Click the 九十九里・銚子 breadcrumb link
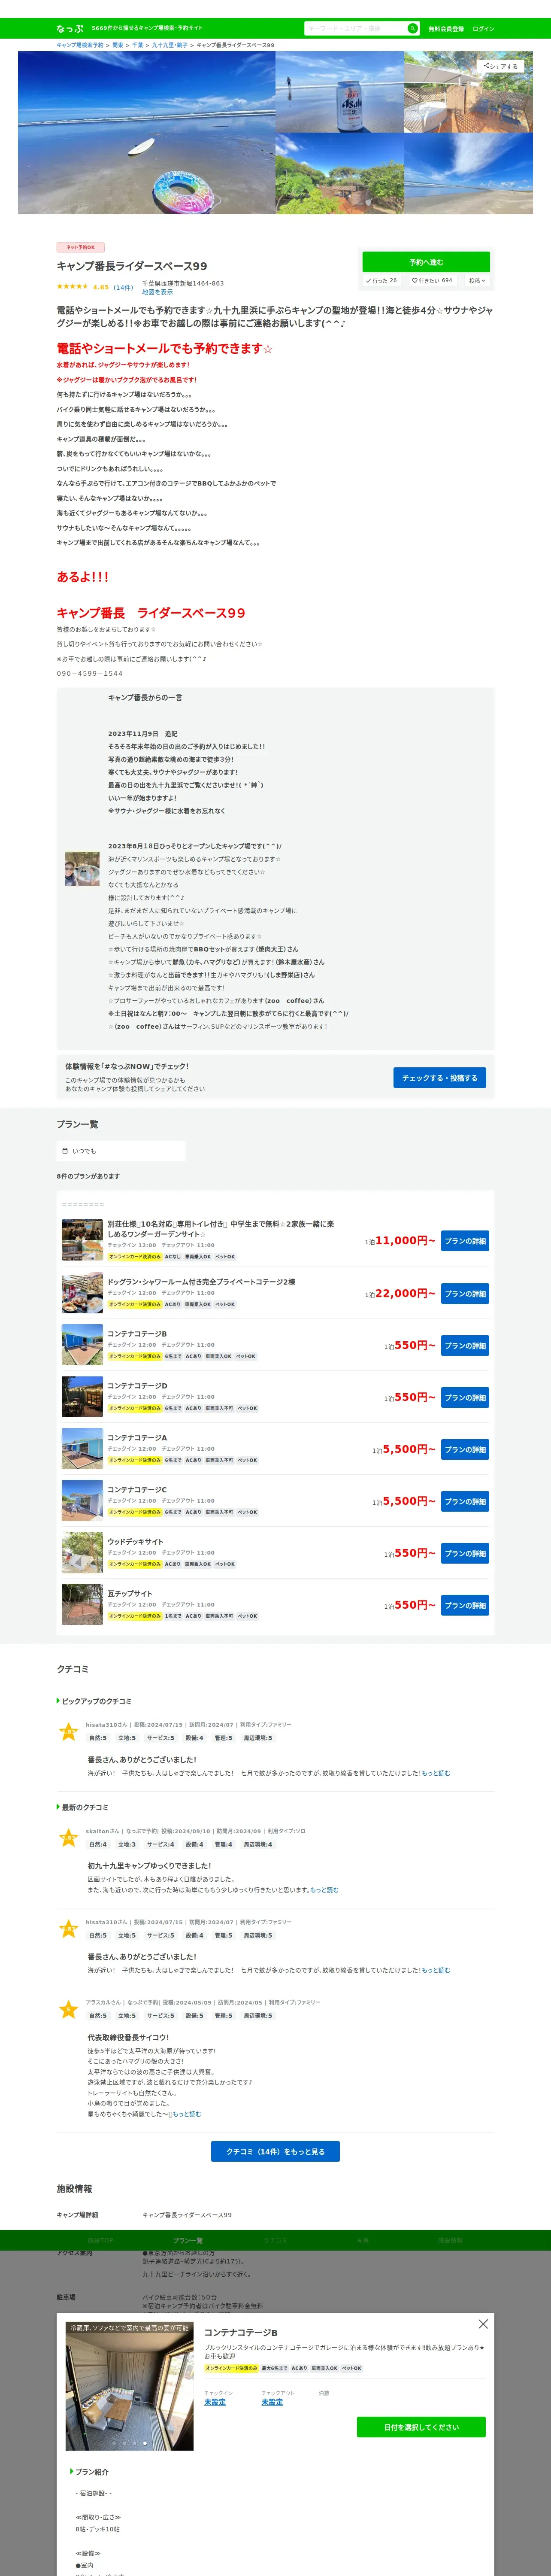The height and width of the screenshot is (2576, 551). (x=170, y=45)
